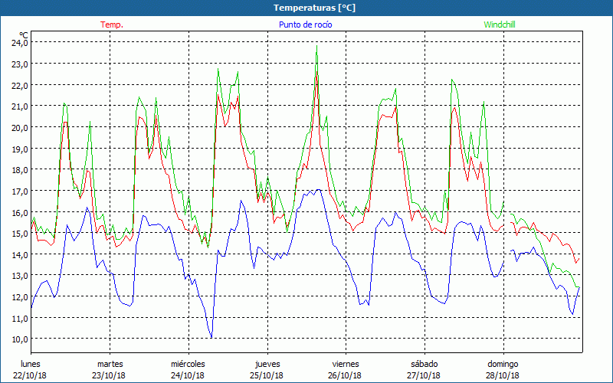This screenshot has width=613, height=383.
Task: Click the 'domingo' day label
Action: click(503, 364)
